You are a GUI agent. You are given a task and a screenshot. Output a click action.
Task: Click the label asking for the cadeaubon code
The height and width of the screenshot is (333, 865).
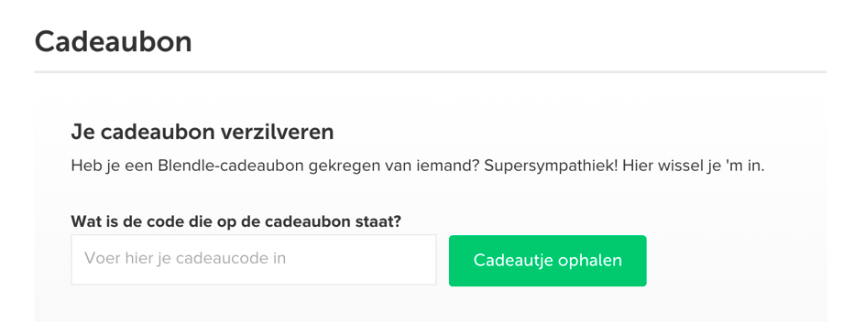236,221
